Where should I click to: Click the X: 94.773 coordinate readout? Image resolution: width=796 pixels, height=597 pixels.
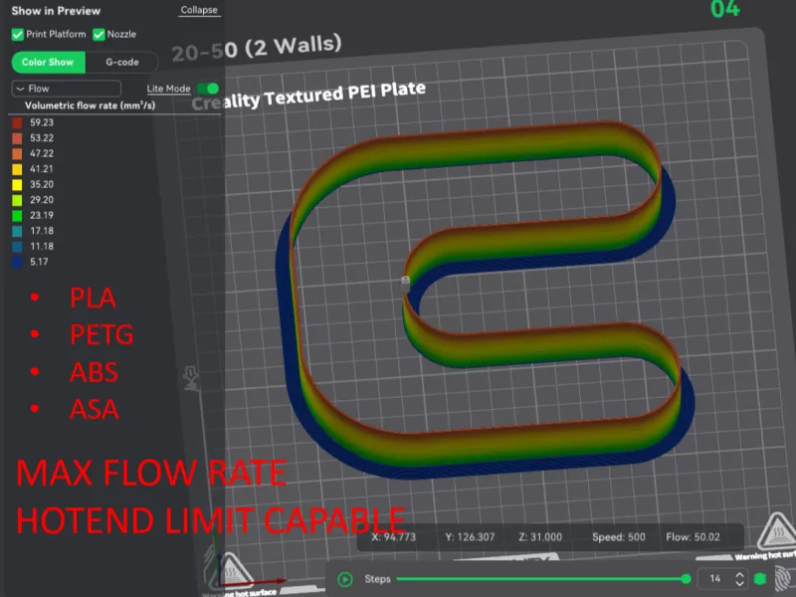(393, 537)
